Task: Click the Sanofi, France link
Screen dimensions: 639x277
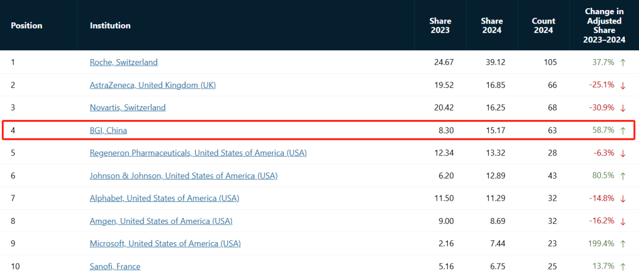Action: click(115, 267)
